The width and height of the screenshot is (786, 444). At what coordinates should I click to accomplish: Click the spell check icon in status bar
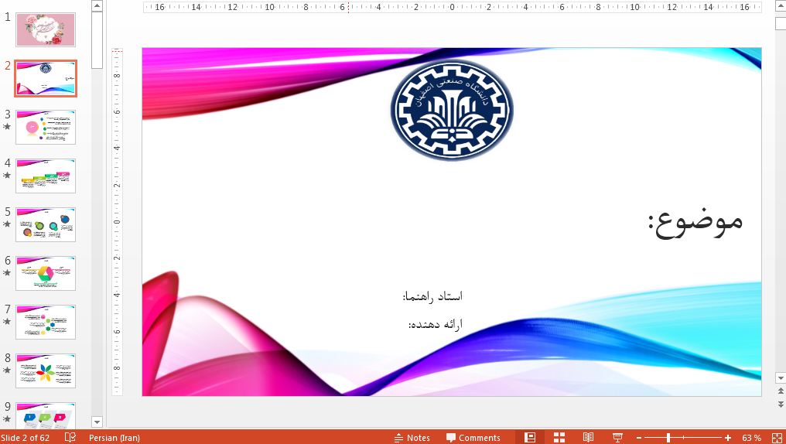[70, 438]
